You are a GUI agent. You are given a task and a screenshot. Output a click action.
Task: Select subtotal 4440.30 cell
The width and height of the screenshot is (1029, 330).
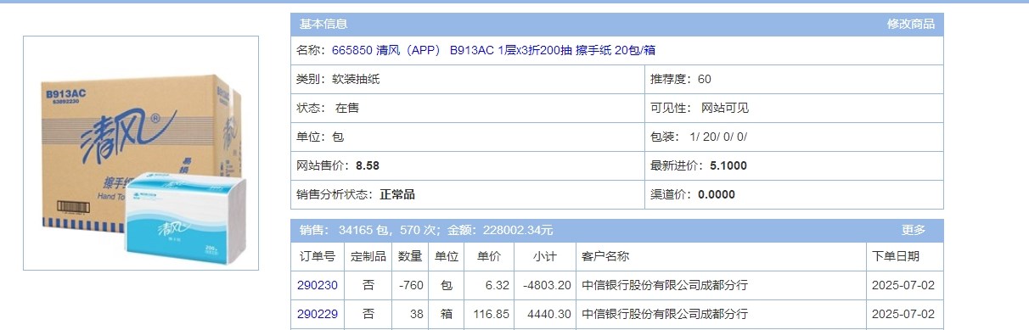click(x=545, y=314)
